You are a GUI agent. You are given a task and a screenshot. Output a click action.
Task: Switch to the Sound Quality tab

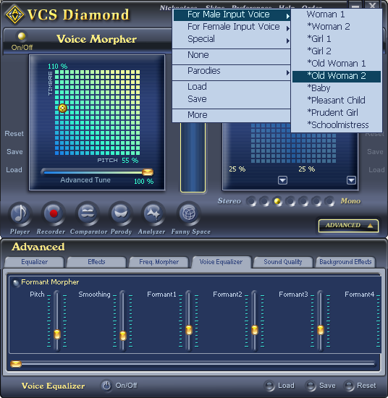click(283, 262)
